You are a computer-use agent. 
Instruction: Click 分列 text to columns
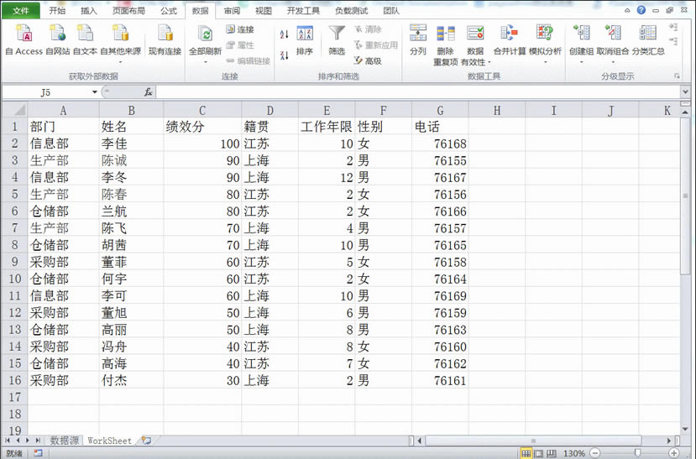pyautogui.click(x=418, y=40)
